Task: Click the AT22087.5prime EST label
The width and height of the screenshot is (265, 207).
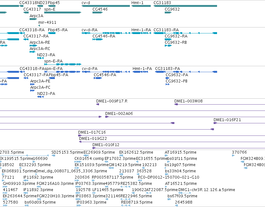Action: 162,190
